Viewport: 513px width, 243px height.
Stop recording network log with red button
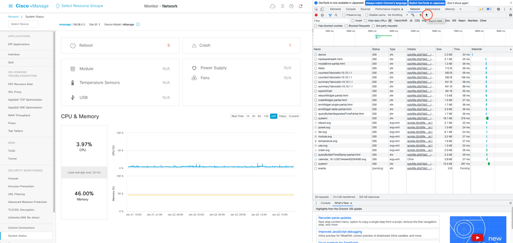[x=316, y=15]
